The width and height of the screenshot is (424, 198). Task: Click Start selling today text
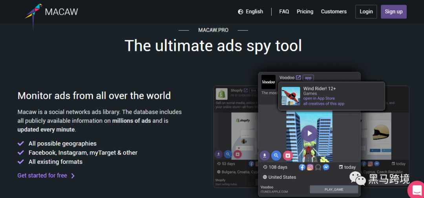227,184
